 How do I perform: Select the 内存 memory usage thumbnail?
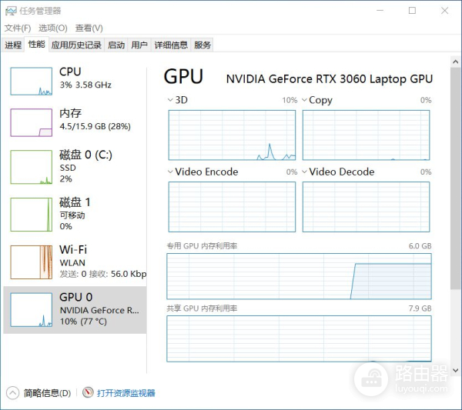31,122
